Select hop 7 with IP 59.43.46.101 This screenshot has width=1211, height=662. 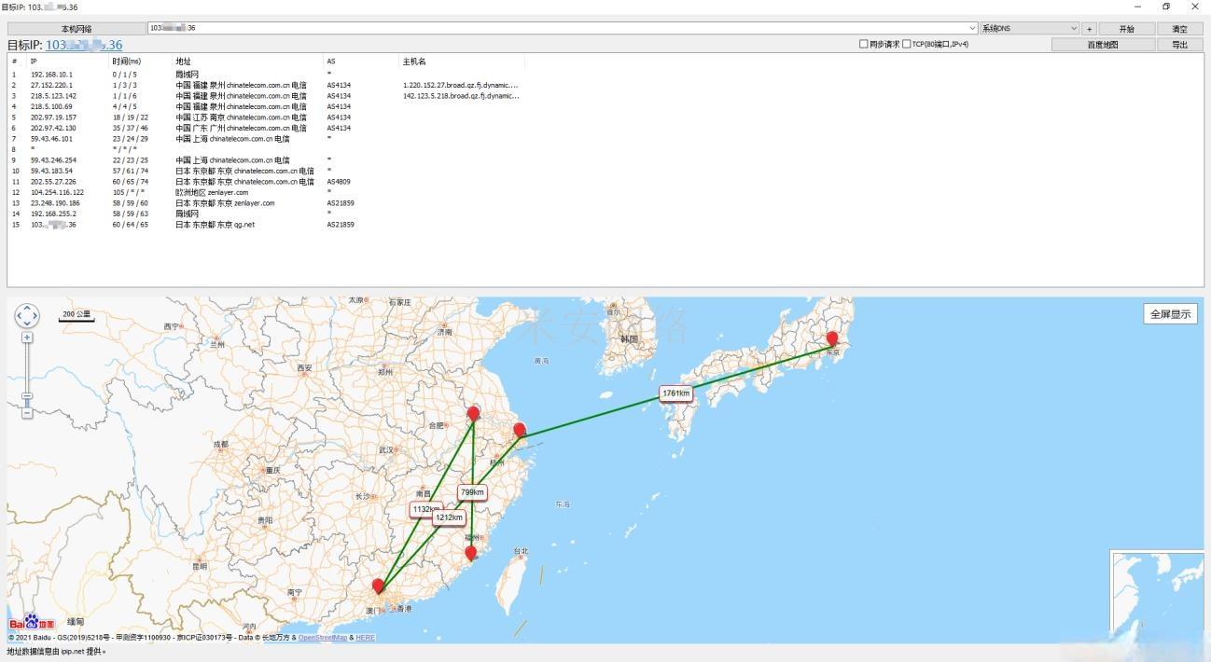[266, 139]
